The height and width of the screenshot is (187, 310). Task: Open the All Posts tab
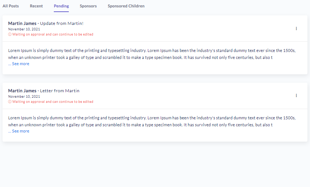tap(11, 6)
